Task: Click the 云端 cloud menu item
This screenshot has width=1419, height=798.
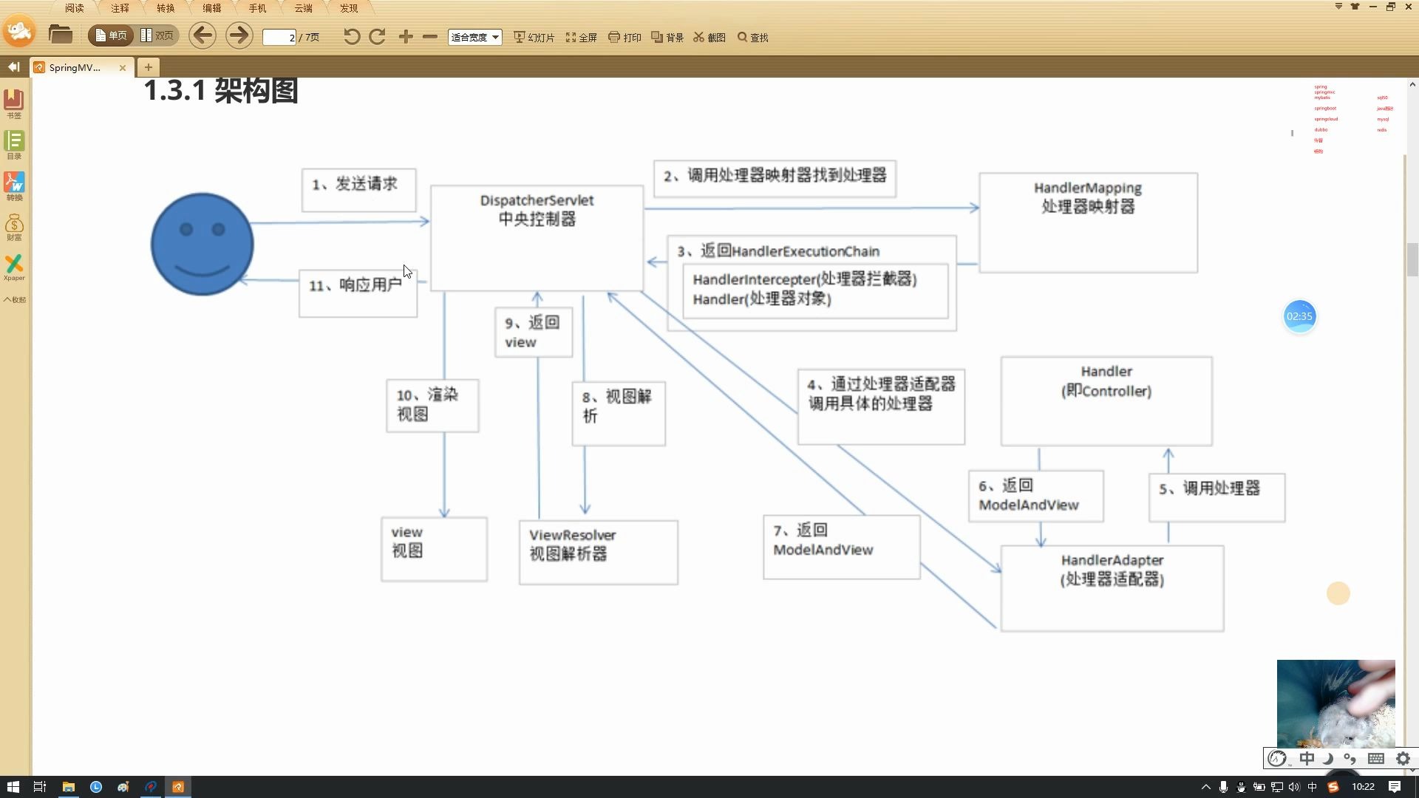Action: tap(302, 8)
